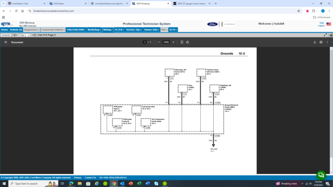Open more PDF viewer actions menu
The width and height of the screenshot is (333, 187).
point(327,42)
